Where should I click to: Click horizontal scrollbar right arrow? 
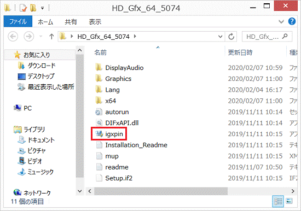[293, 191]
